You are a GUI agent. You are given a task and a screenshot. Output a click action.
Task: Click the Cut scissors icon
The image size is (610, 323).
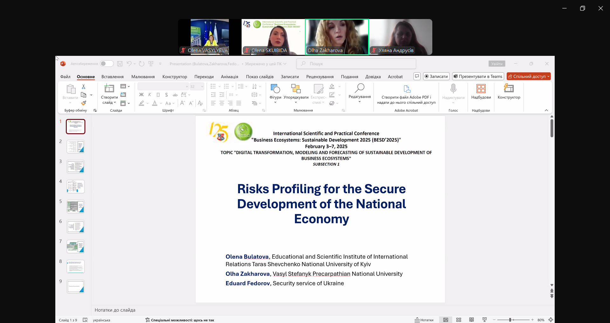click(84, 87)
